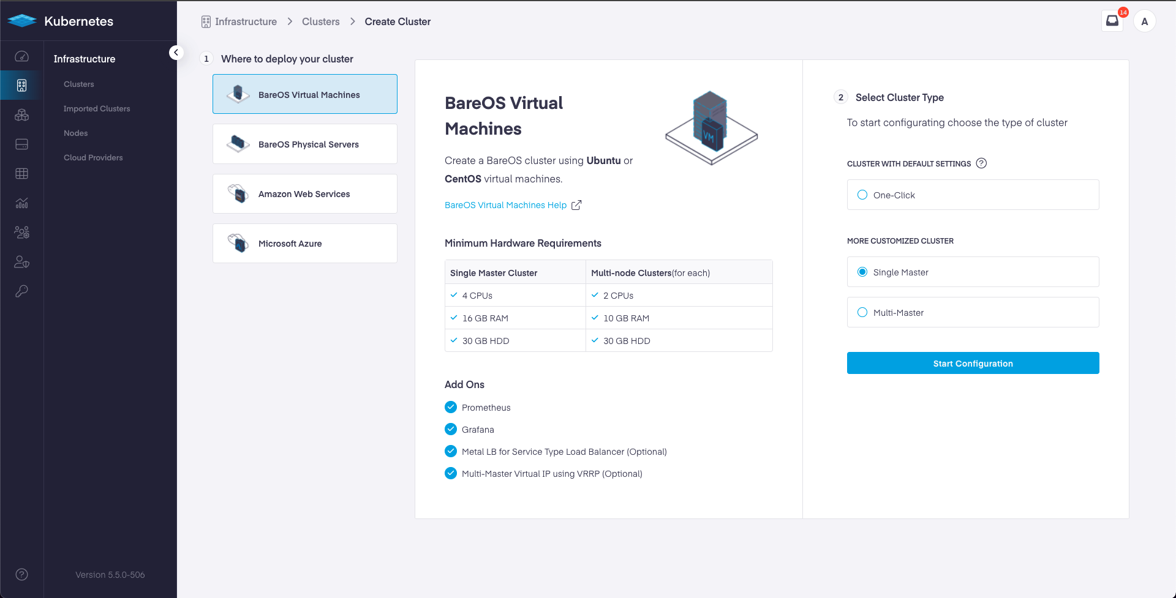Open the user avatar menu labeled A
The image size is (1176, 598).
[1144, 21]
